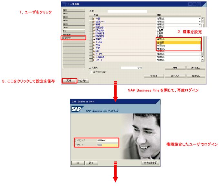Image resolution: width=219 pixels, height=186 pixels.
Task: Click the ユーザコード field in the login window
Action: click(x=108, y=141)
